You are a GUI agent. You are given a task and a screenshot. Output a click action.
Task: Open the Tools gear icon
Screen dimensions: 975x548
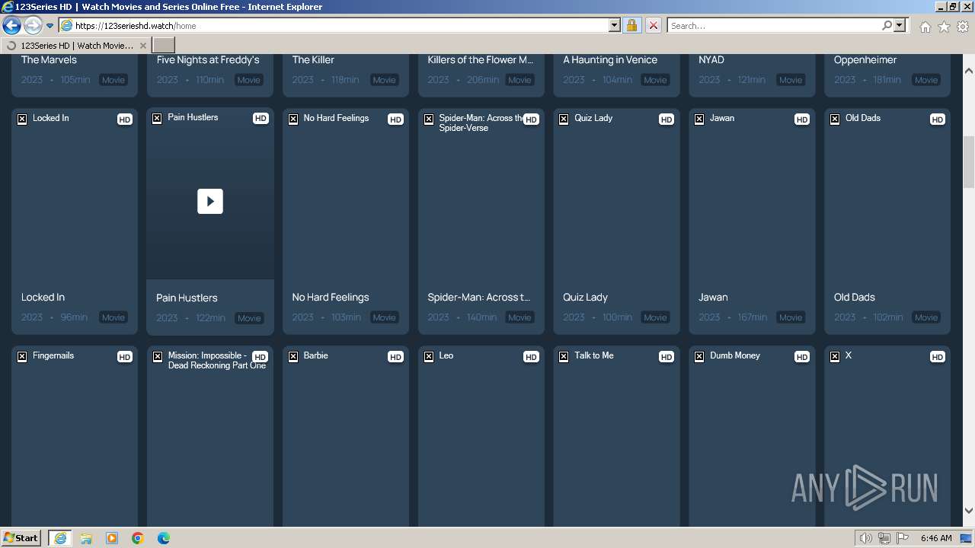coord(963,27)
